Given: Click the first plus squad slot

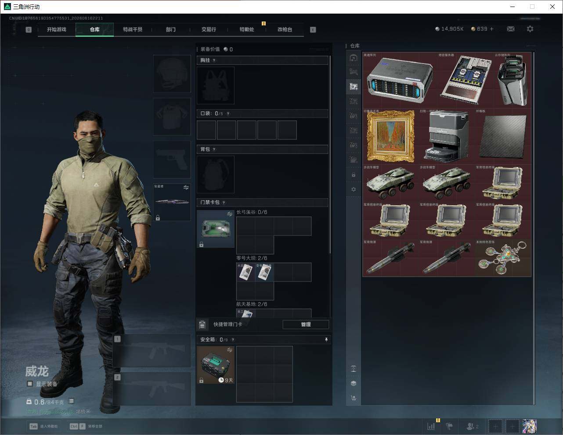Looking at the screenshot, I should click(x=495, y=426).
